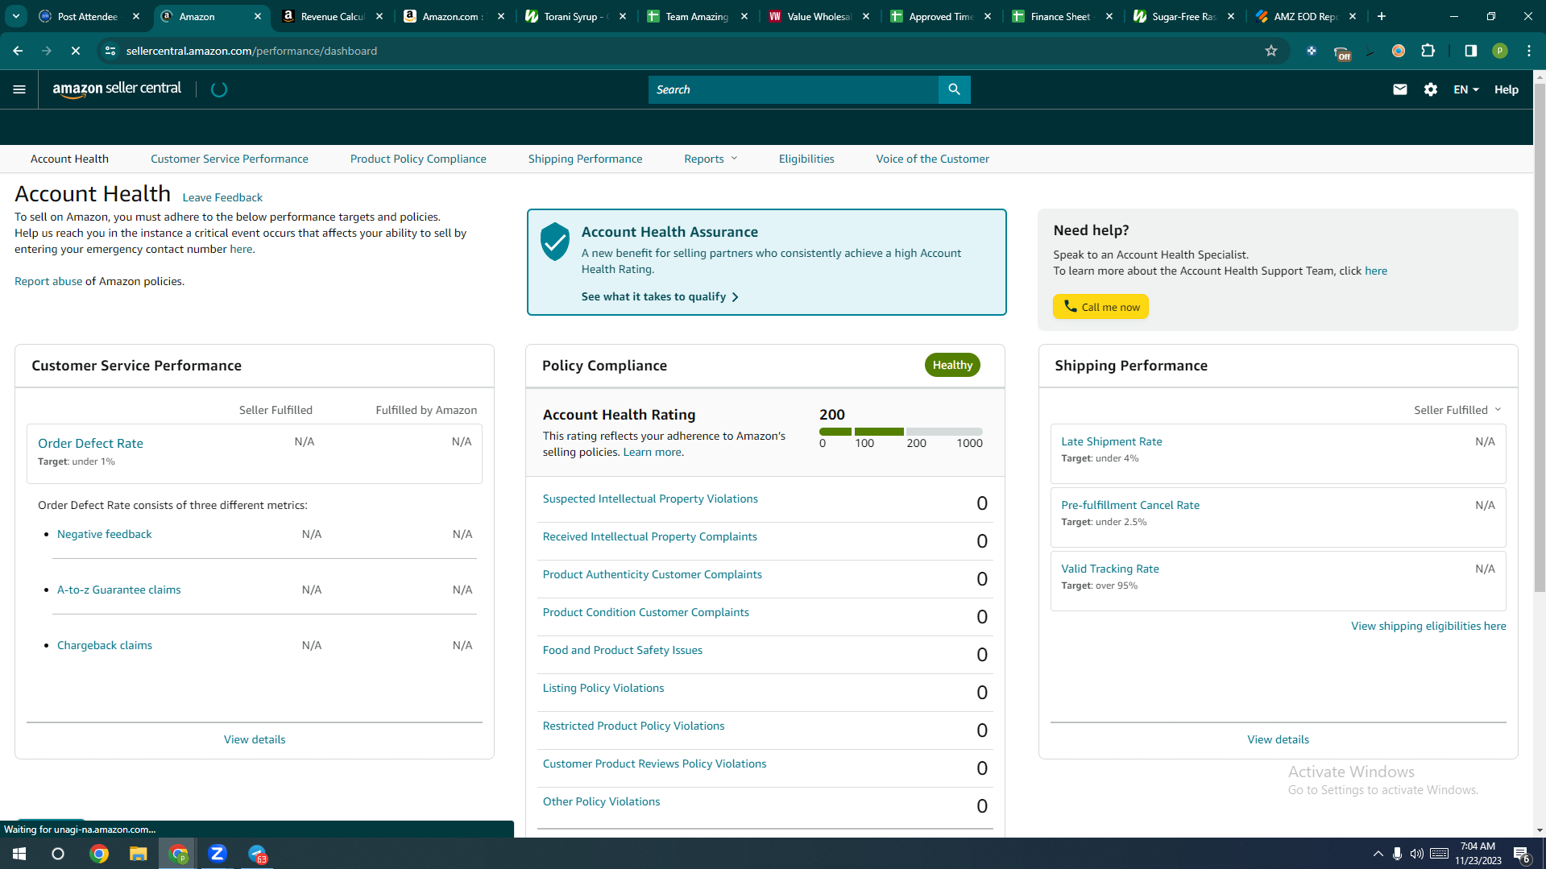Expand the Reports dropdown menu
The image size is (1546, 869).
[x=711, y=159]
